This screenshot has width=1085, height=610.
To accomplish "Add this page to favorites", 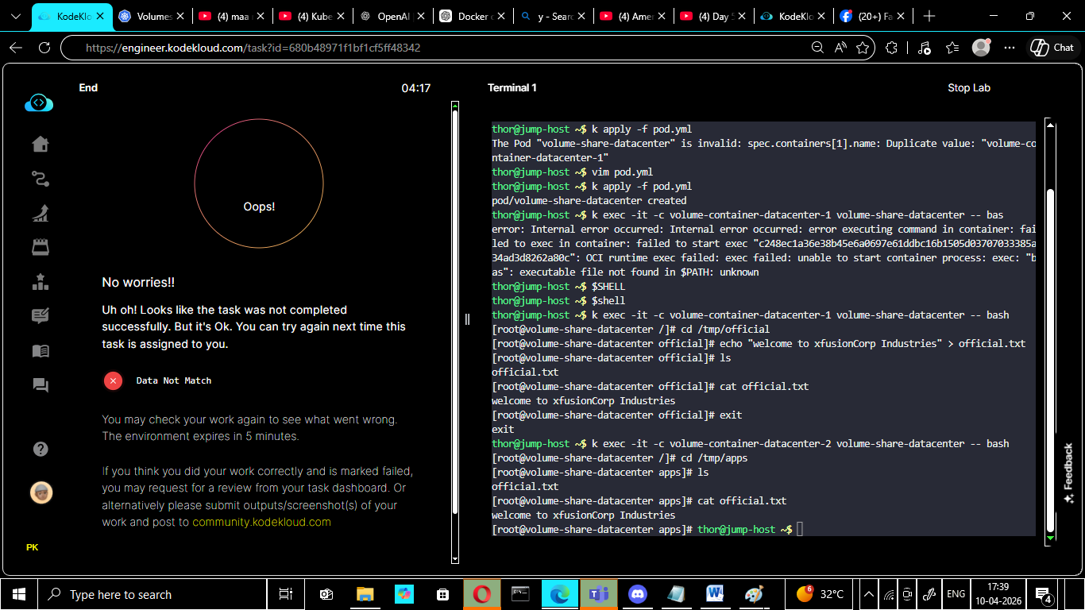I will point(863,48).
